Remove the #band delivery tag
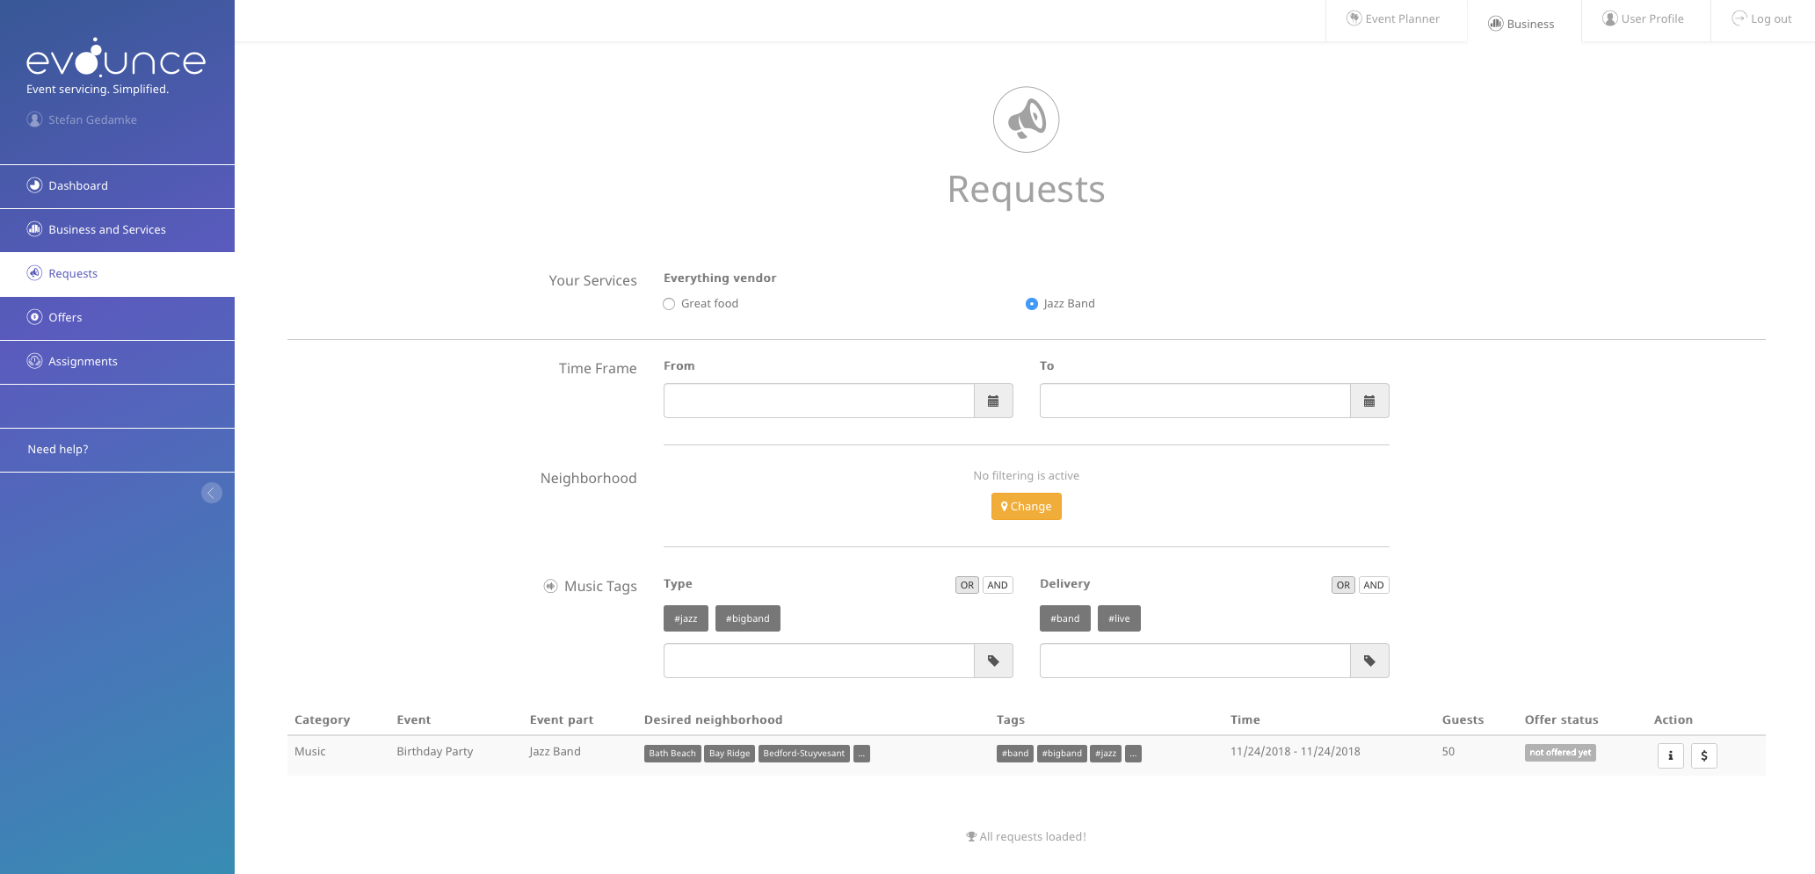 [x=1065, y=618]
